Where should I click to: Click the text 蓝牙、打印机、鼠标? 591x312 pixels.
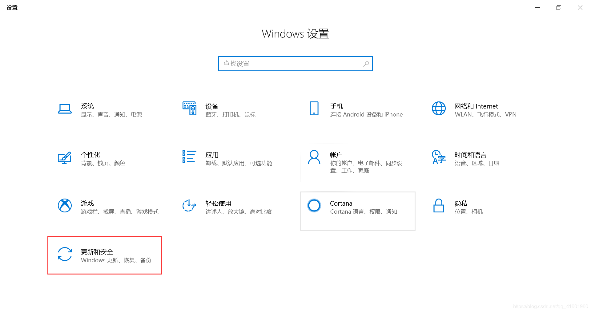click(x=231, y=114)
